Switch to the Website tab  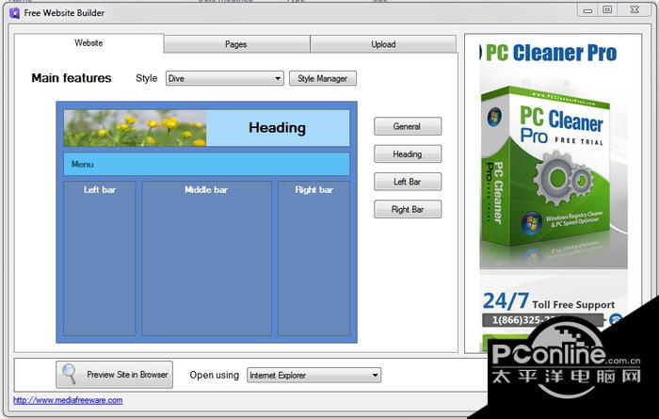pyautogui.click(x=88, y=43)
